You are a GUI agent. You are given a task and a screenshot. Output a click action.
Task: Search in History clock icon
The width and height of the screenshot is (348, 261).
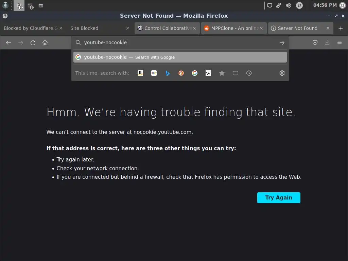click(249, 73)
